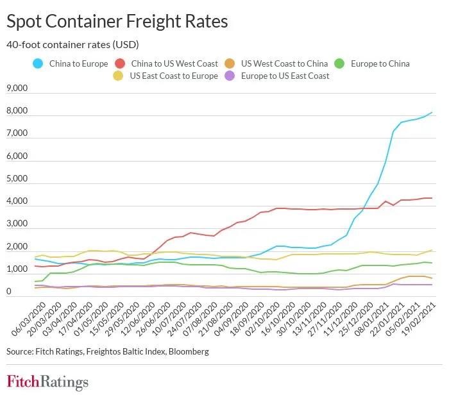
Task: Click the 9,000 y-axis label
Action: [17, 88]
